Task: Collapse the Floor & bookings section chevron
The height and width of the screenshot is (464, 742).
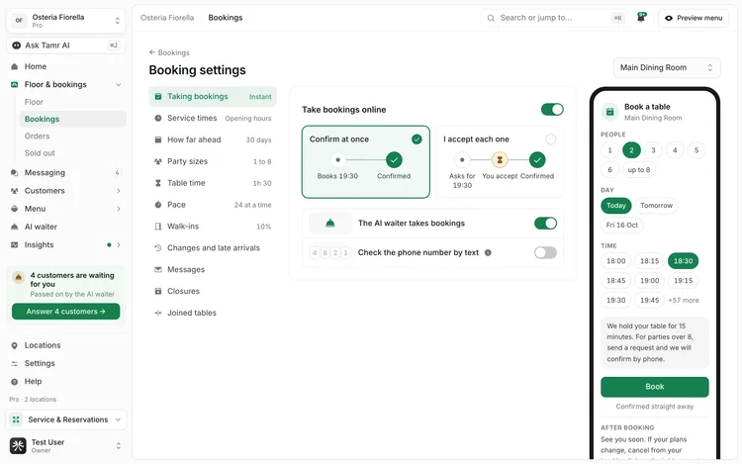Action: 119,85
